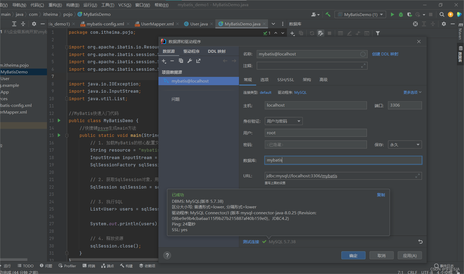Hide the Database panel with minus icon
Screen dimensions: 464x274
coord(453,24)
